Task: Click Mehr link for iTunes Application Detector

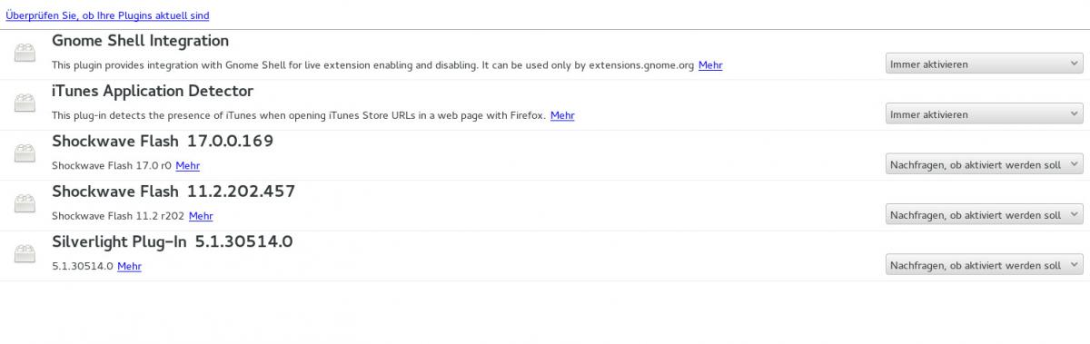Action: pos(562,115)
